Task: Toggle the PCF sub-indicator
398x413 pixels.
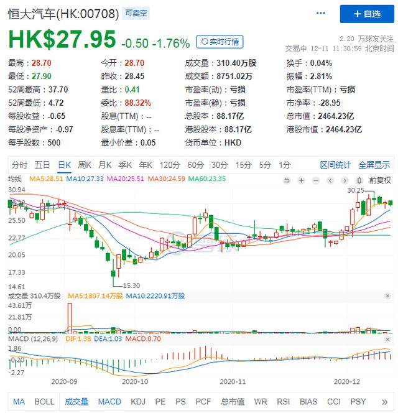Action: pos(203,402)
